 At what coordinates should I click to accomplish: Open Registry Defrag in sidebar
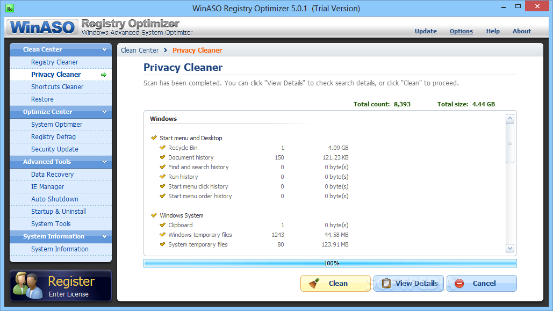pos(61,137)
